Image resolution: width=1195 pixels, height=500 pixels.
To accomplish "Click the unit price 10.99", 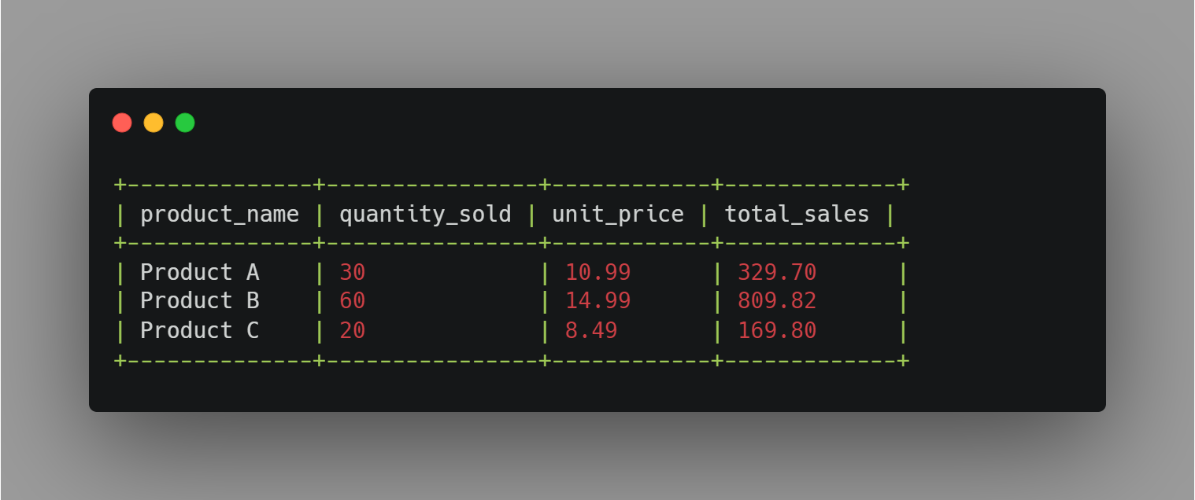I will click(598, 272).
